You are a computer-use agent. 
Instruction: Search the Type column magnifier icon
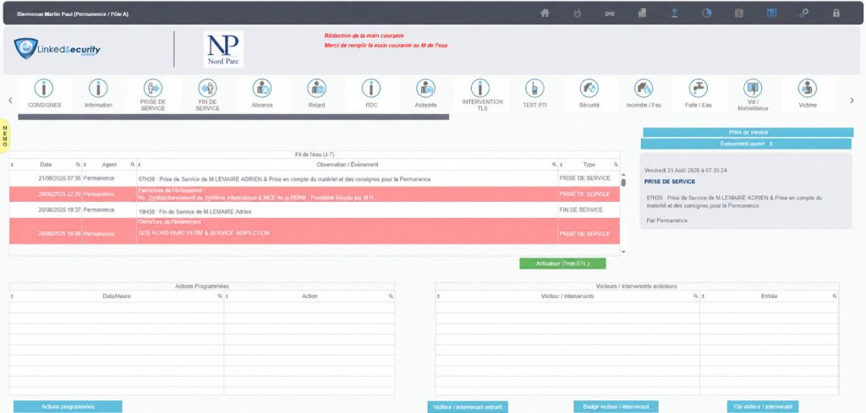616,165
